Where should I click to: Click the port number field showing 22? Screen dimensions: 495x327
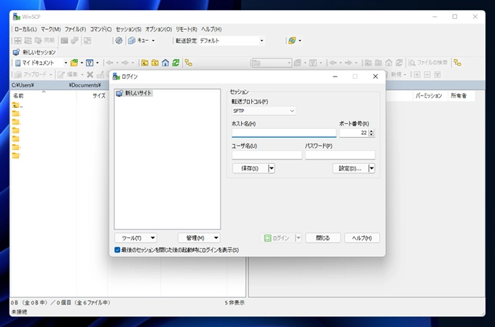(354, 133)
